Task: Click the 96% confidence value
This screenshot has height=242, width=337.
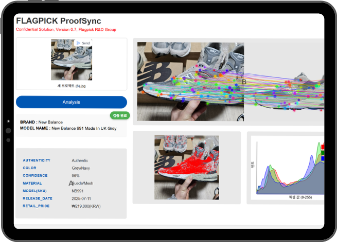Action: point(76,176)
